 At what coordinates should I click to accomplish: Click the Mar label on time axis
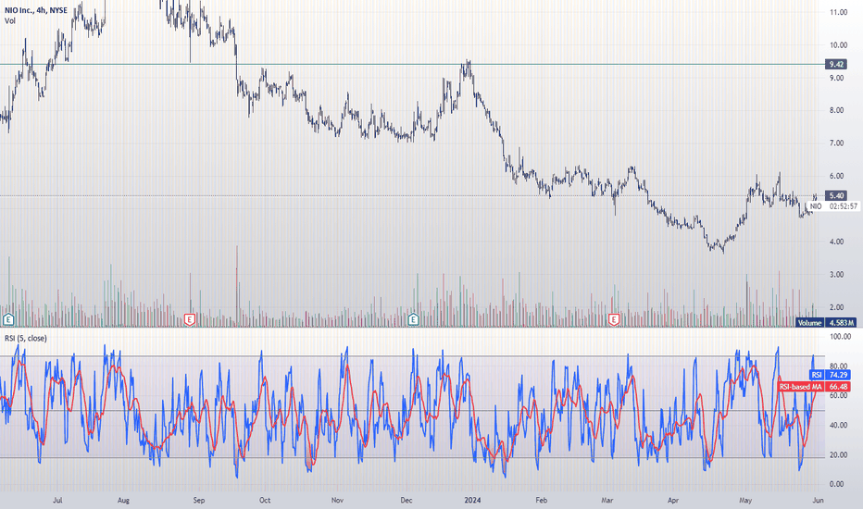coord(607,500)
